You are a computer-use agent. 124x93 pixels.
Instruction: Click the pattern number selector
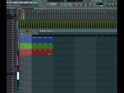70,4
